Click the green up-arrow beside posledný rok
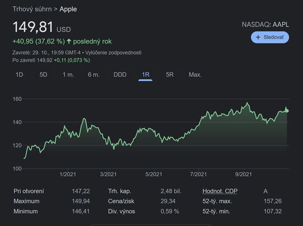303x226 pixels. pyautogui.click(x=69, y=41)
